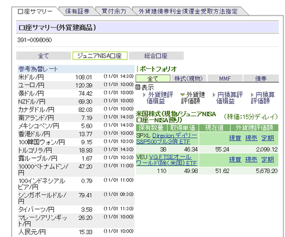Click the 外貨建評価額 column header

click(x=255, y=128)
